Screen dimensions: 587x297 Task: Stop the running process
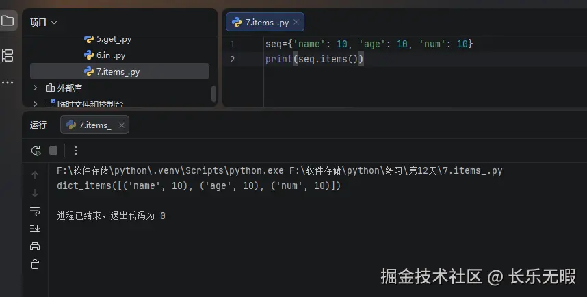point(53,151)
